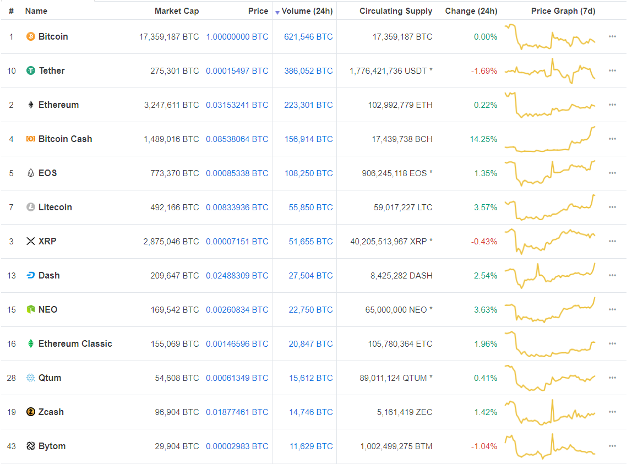
Task: Click the Bytom logo icon
Action: 31,446
